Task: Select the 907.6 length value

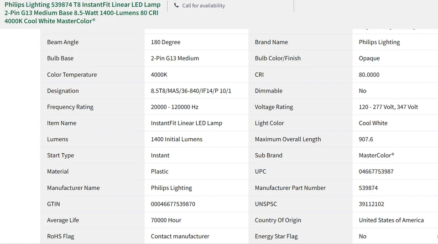Action: click(x=365, y=139)
